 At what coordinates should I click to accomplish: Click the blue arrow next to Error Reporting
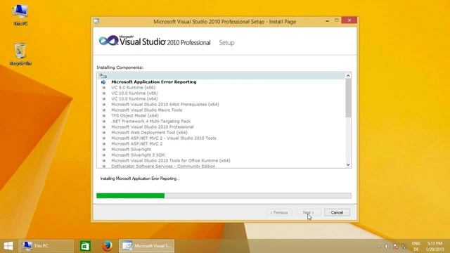pyautogui.click(x=103, y=82)
